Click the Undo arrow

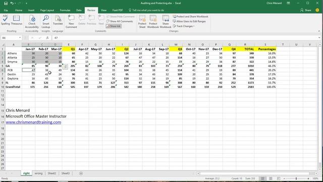click(x=12, y=3)
